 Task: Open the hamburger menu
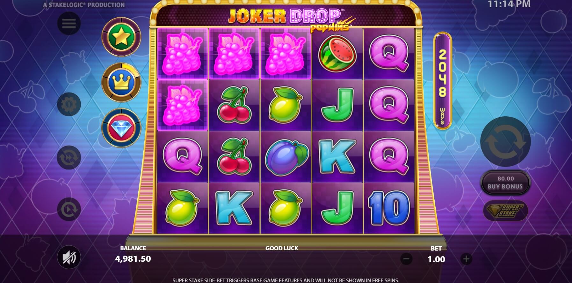[x=69, y=24]
